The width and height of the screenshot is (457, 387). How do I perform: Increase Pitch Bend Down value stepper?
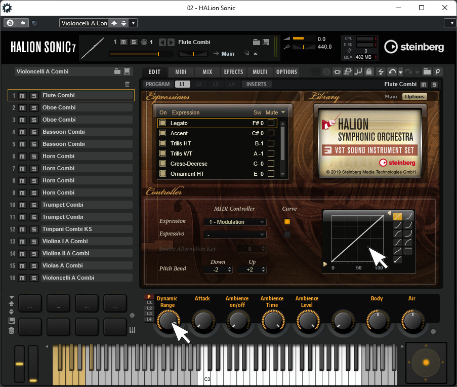230,268
